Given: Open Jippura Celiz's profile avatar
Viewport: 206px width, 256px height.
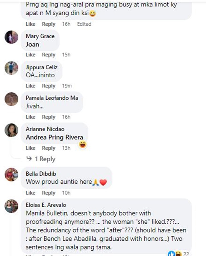Looking at the screenshot, I should [x=12, y=68].
